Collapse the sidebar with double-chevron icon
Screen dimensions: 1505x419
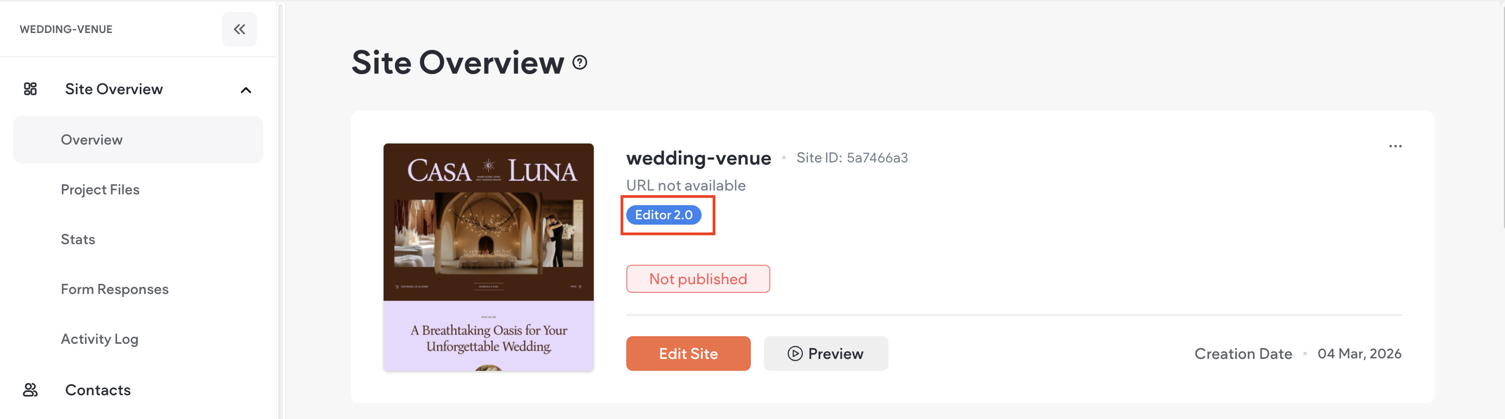[x=239, y=29]
